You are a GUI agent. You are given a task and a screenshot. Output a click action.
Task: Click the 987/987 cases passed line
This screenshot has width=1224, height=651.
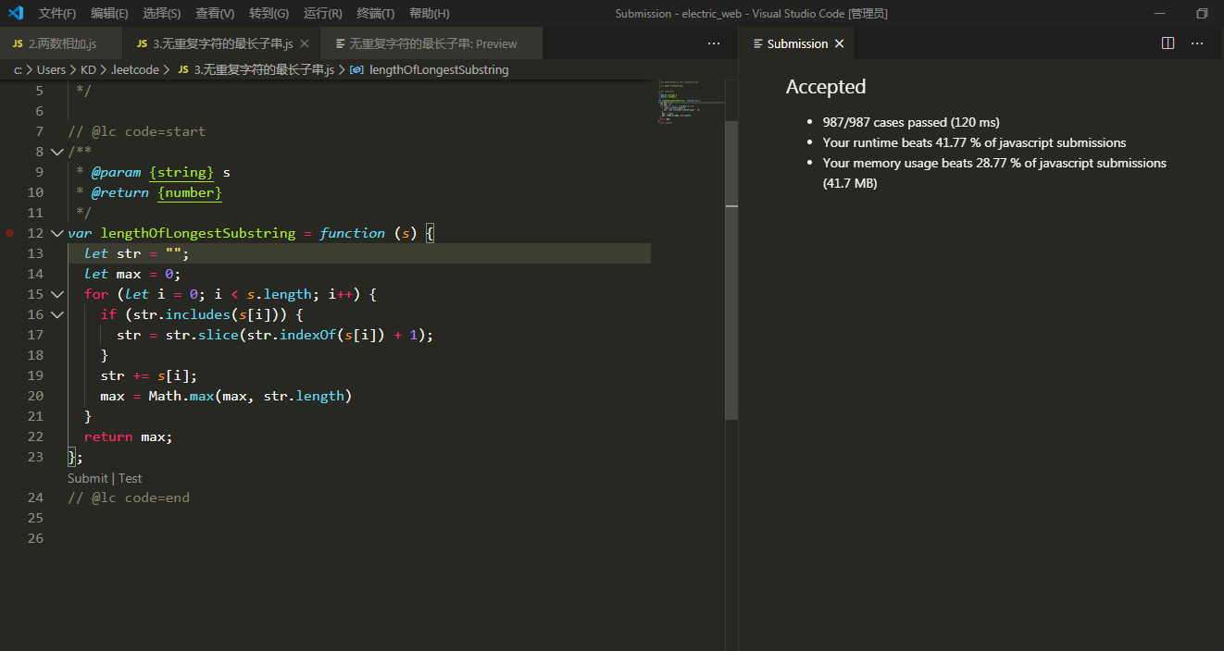point(911,122)
